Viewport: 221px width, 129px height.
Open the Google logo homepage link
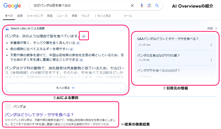12,6
